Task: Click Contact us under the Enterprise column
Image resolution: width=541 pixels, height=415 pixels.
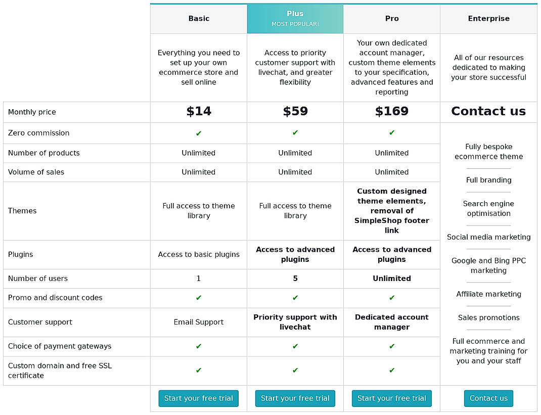Action: pos(488,398)
